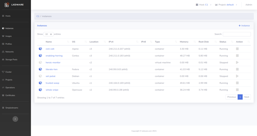Click the cube icon beside enabling-herring
The height and width of the screenshot is (136, 257).
click(40, 56)
